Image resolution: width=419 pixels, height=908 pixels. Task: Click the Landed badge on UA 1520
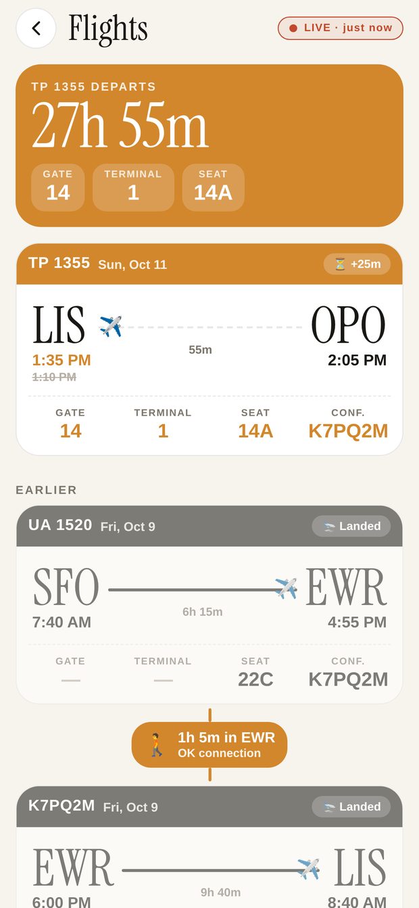[x=351, y=526]
